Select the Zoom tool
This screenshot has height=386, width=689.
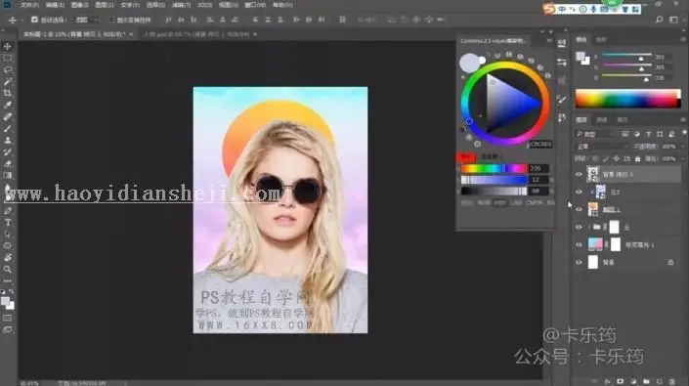point(8,269)
